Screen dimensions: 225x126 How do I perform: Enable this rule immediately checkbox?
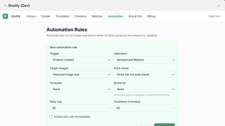[x=51, y=117]
